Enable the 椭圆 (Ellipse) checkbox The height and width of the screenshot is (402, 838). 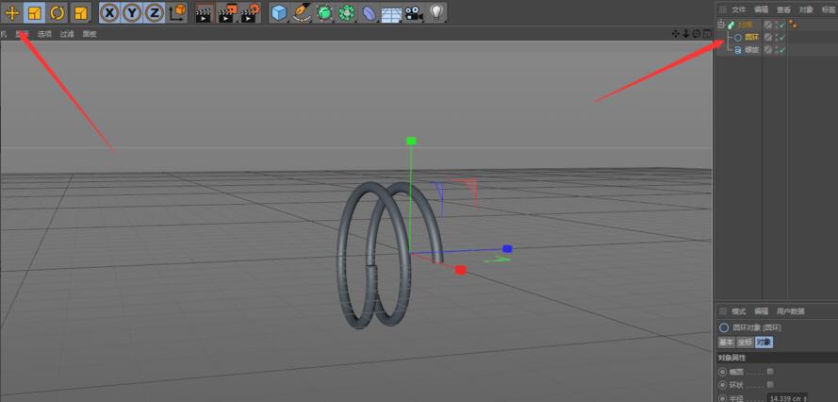[x=770, y=372]
